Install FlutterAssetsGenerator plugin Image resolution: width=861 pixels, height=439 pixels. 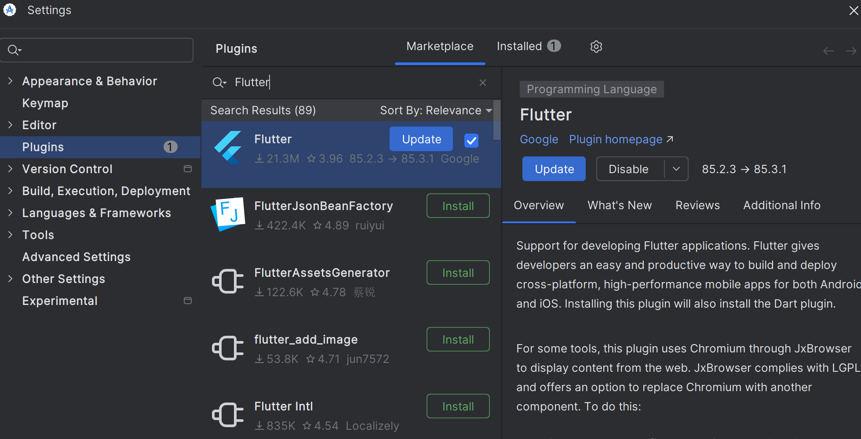click(x=458, y=272)
